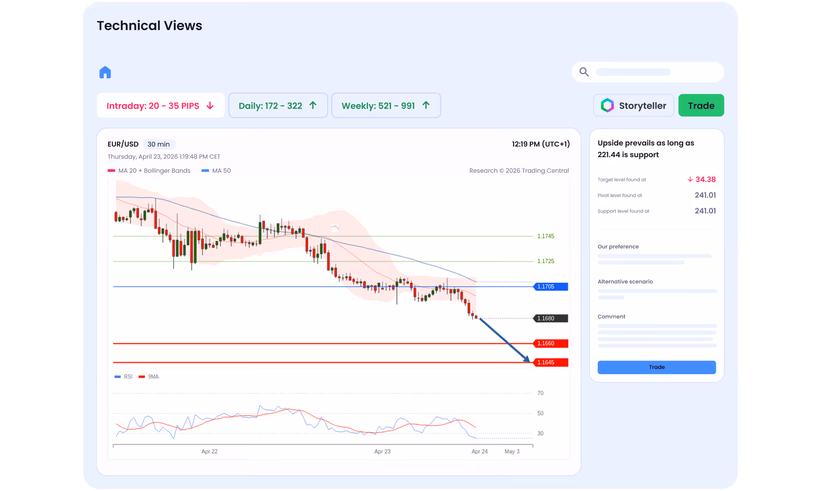Go to the home icon
The image size is (821, 491).
tap(105, 73)
